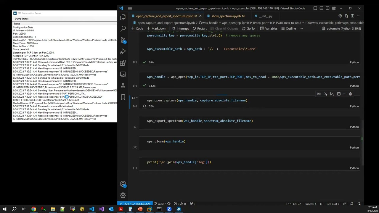Add a new Markdown cell
The height and width of the screenshot is (213, 379).
(156, 28)
